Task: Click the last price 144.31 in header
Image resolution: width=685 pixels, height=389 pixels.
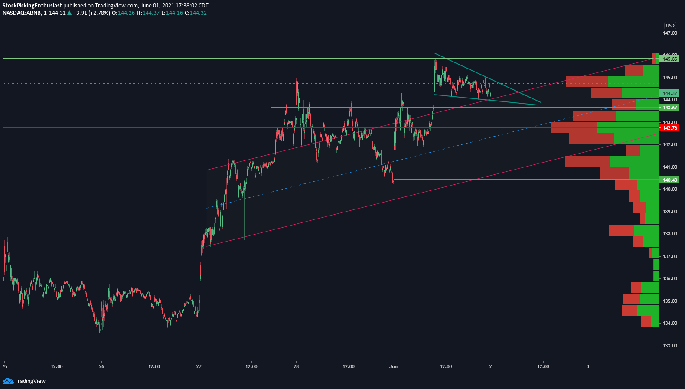Action: click(x=57, y=13)
